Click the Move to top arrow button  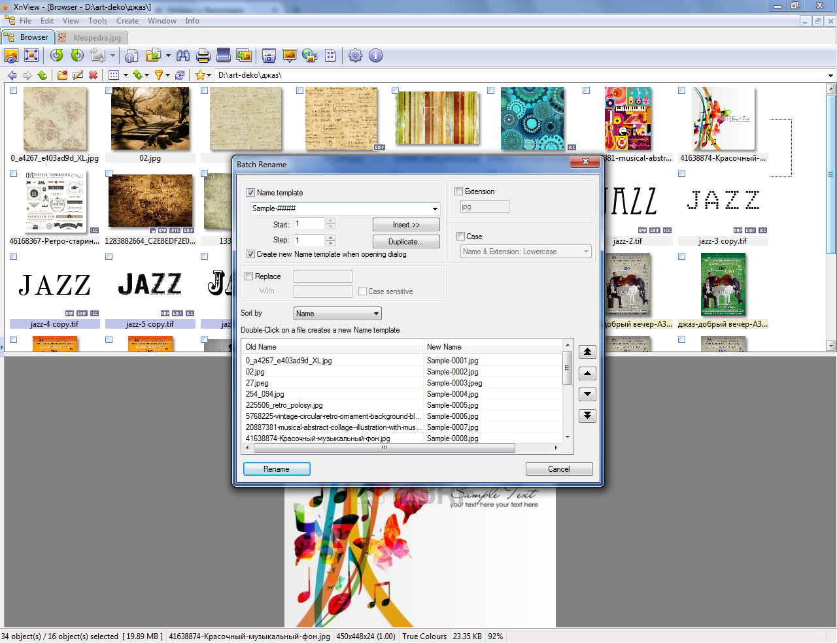[587, 352]
